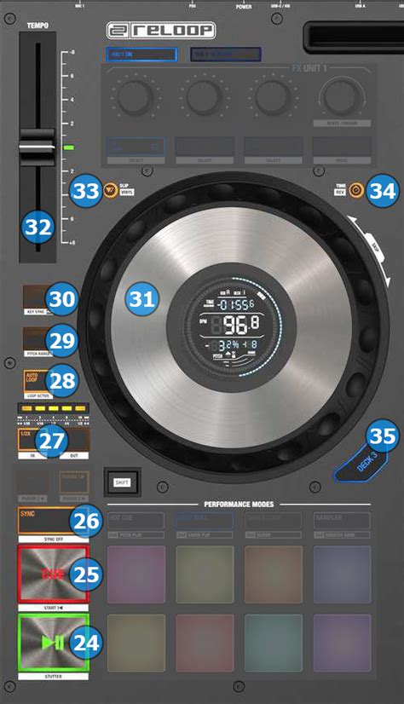Click the green zero-pitch LED by tempo fader
Image resolution: width=404 pixels, height=704 pixels.
69,147
